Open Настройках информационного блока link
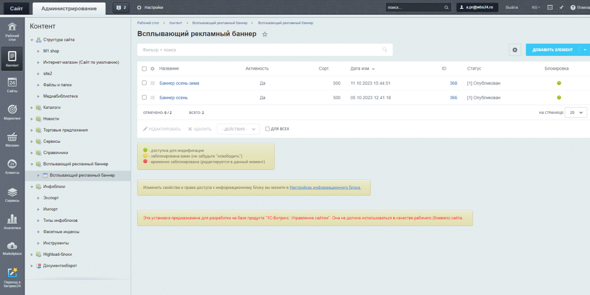590x295 pixels. pos(325,188)
